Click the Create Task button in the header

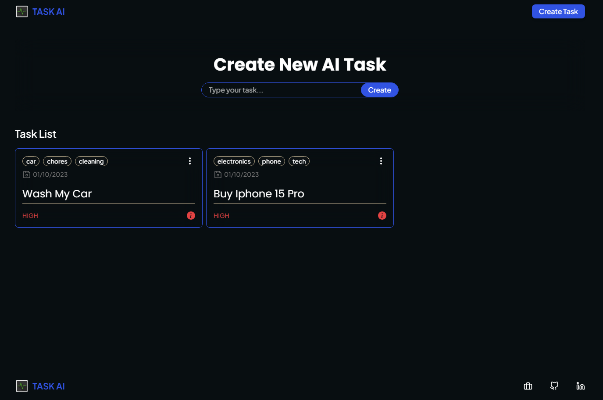tap(558, 11)
